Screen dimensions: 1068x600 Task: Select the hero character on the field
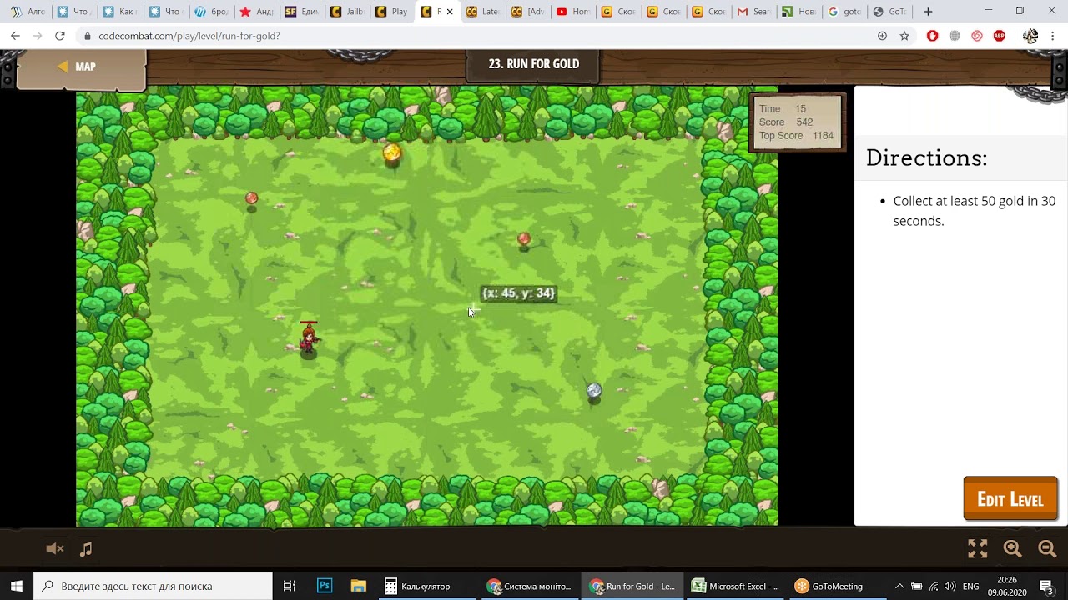click(x=309, y=338)
